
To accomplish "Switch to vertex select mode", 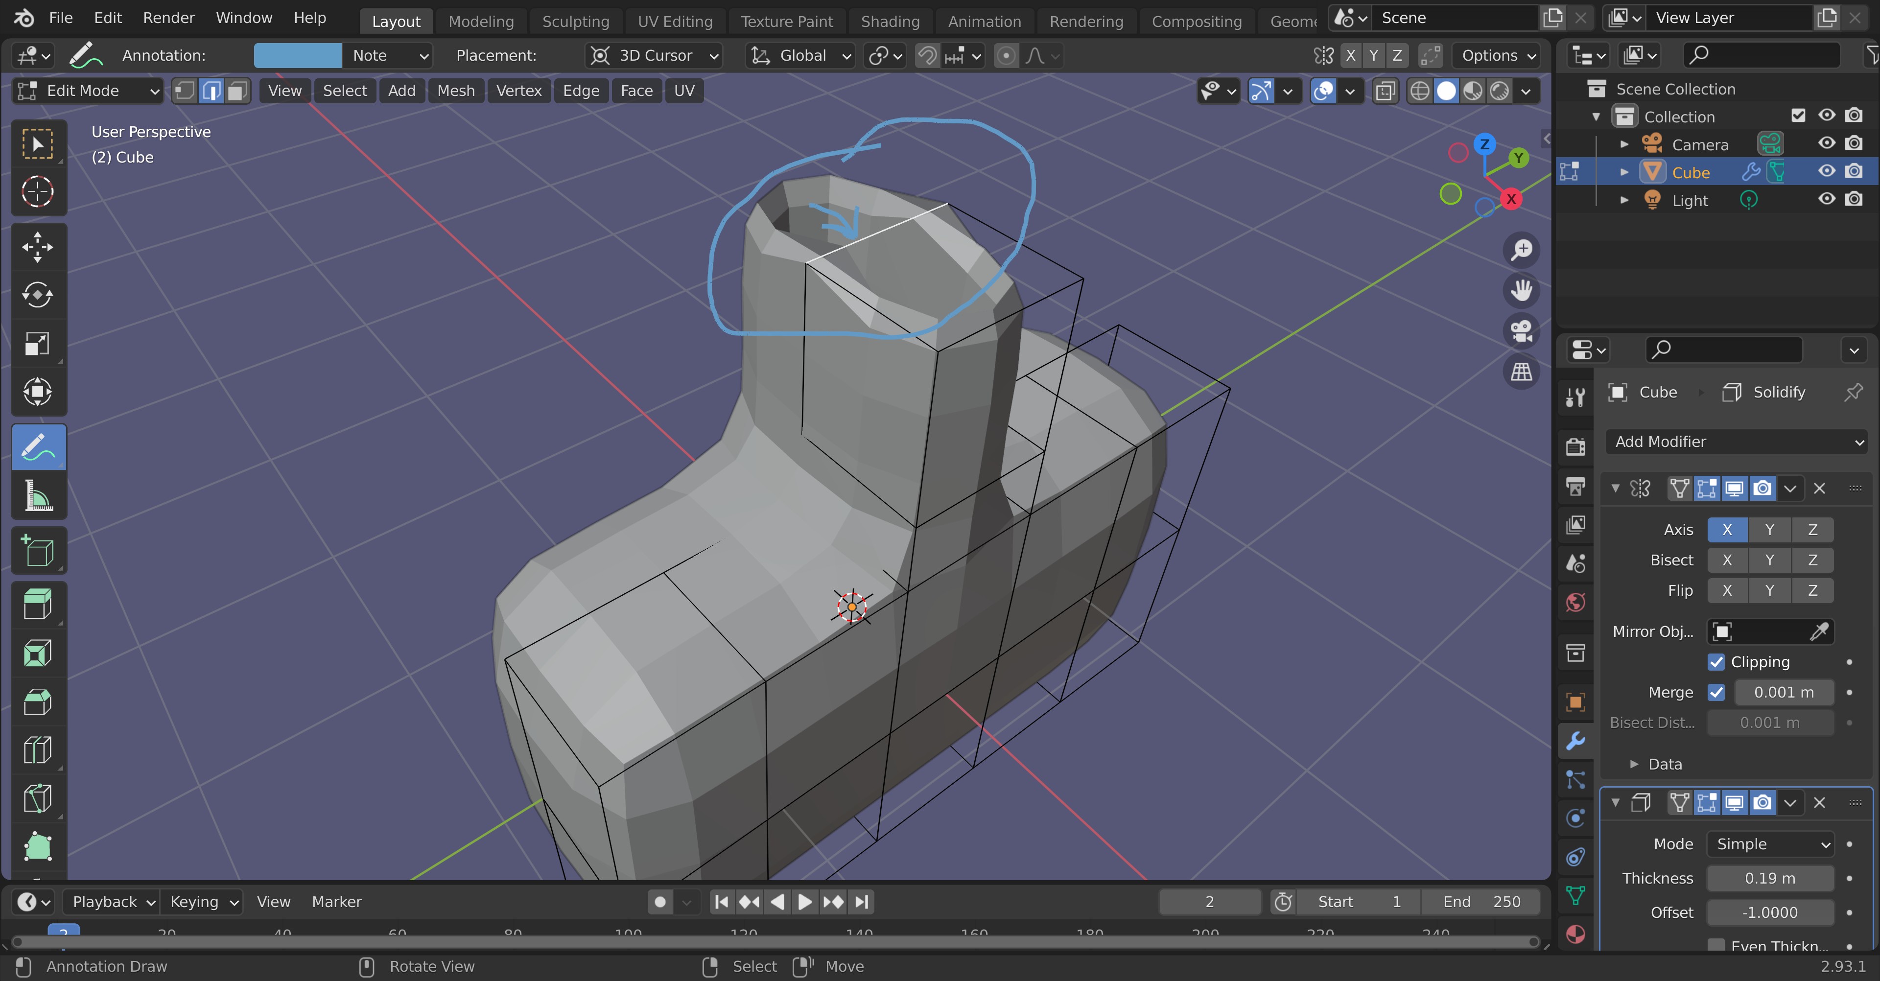I will pyautogui.click(x=186, y=91).
